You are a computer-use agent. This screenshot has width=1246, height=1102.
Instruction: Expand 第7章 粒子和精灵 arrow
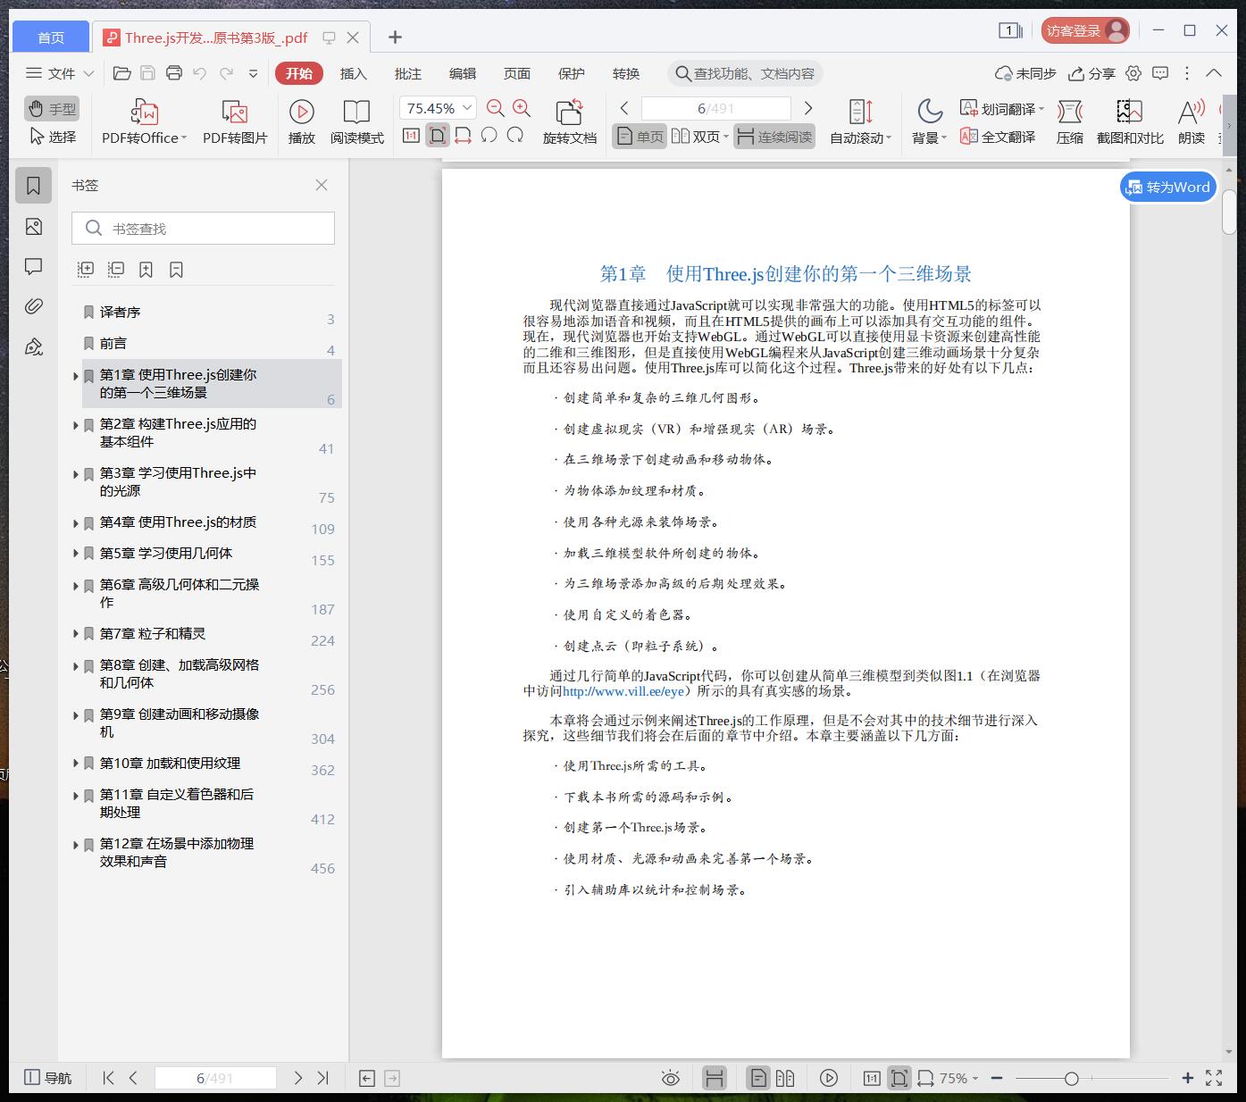(76, 633)
